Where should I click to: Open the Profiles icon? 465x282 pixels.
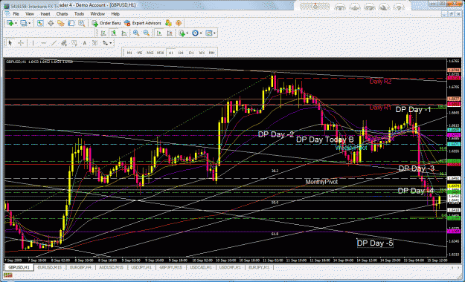[x=23, y=23]
